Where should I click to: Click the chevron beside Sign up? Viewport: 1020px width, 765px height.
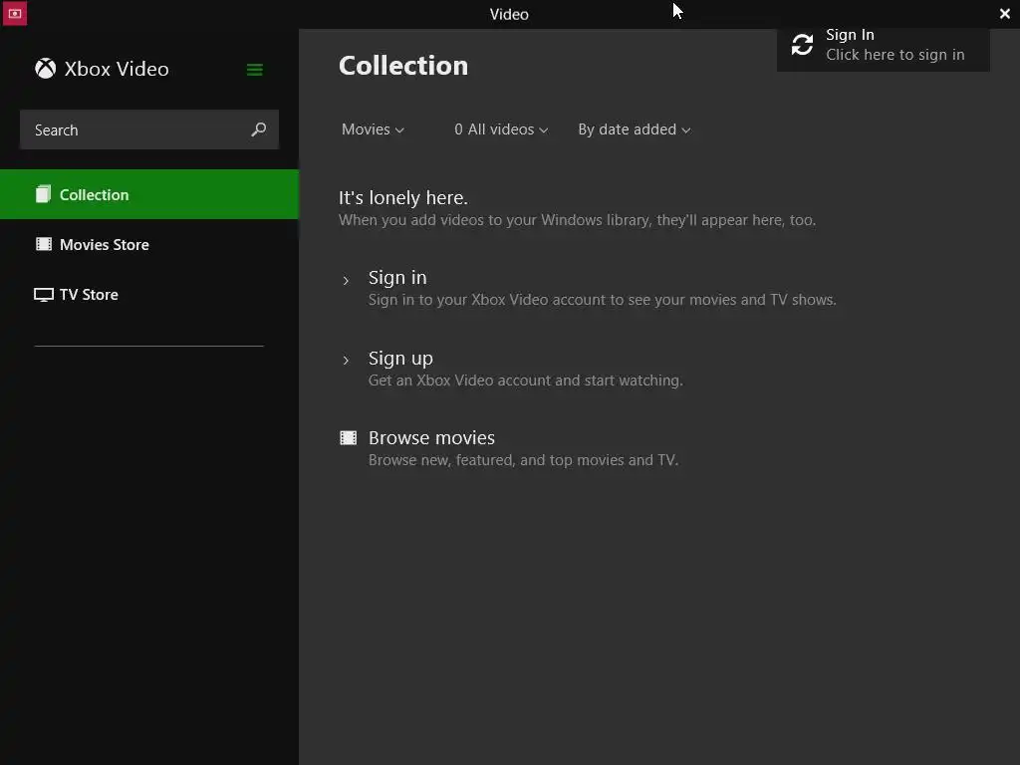tap(346, 361)
